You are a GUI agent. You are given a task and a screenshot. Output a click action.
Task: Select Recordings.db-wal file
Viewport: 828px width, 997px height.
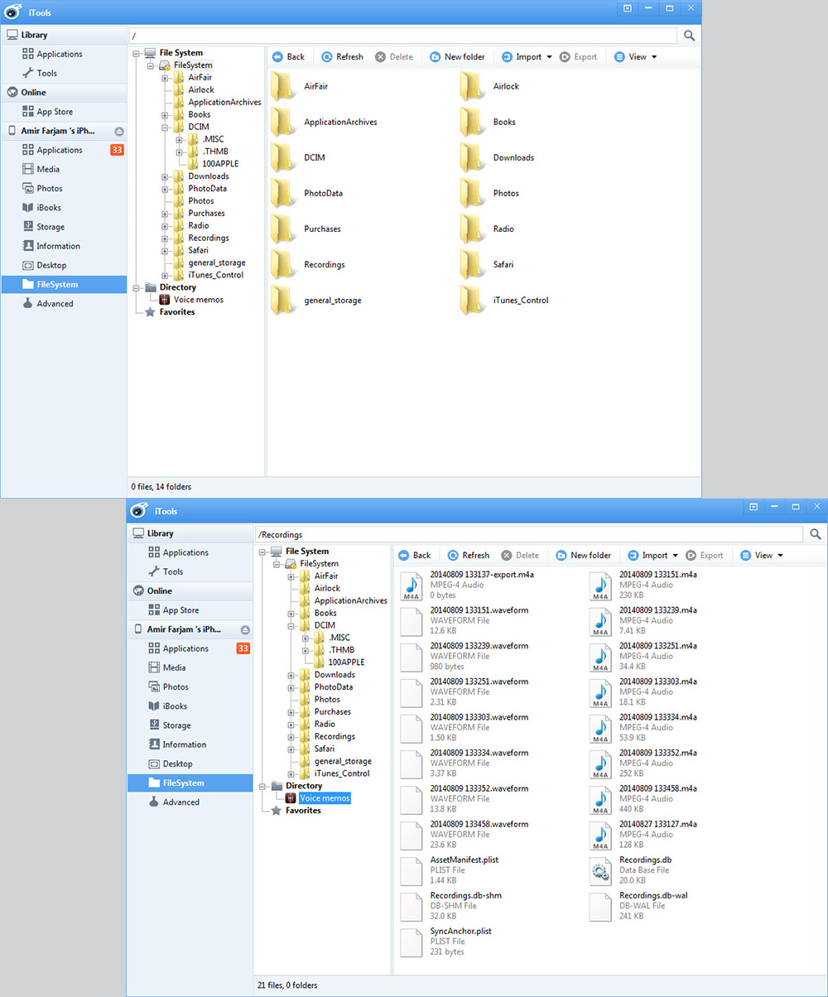click(638, 905)
